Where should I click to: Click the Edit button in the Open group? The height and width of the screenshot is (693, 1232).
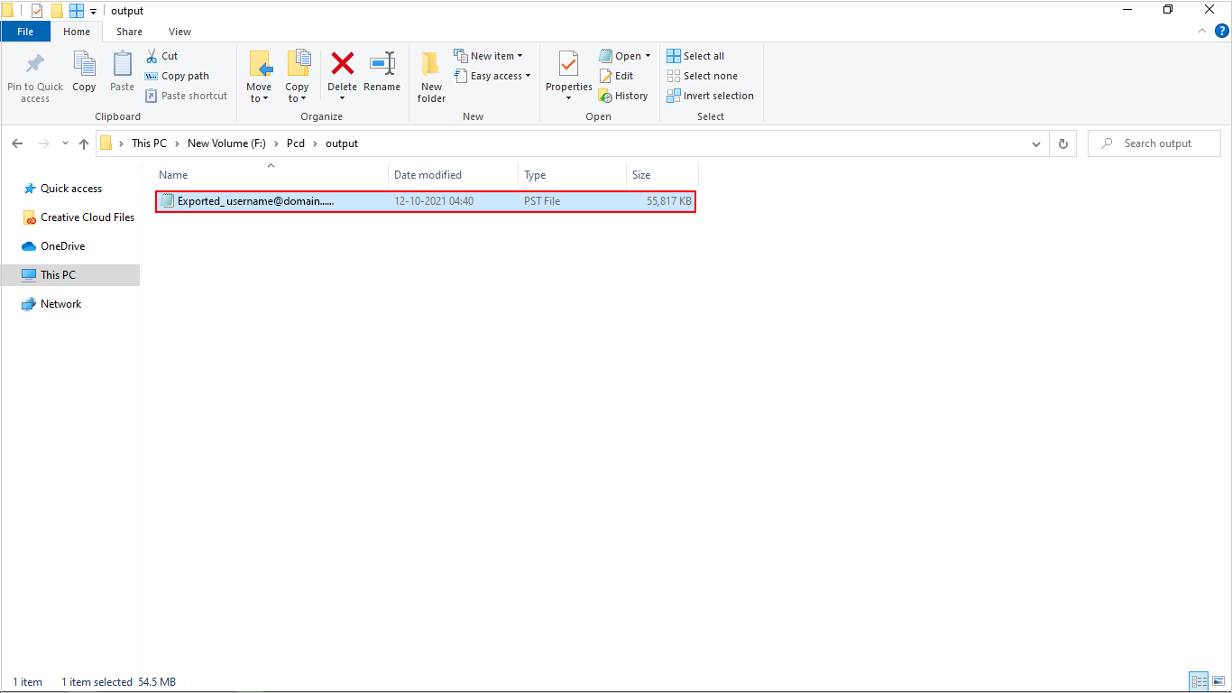(x=616, y=76)
